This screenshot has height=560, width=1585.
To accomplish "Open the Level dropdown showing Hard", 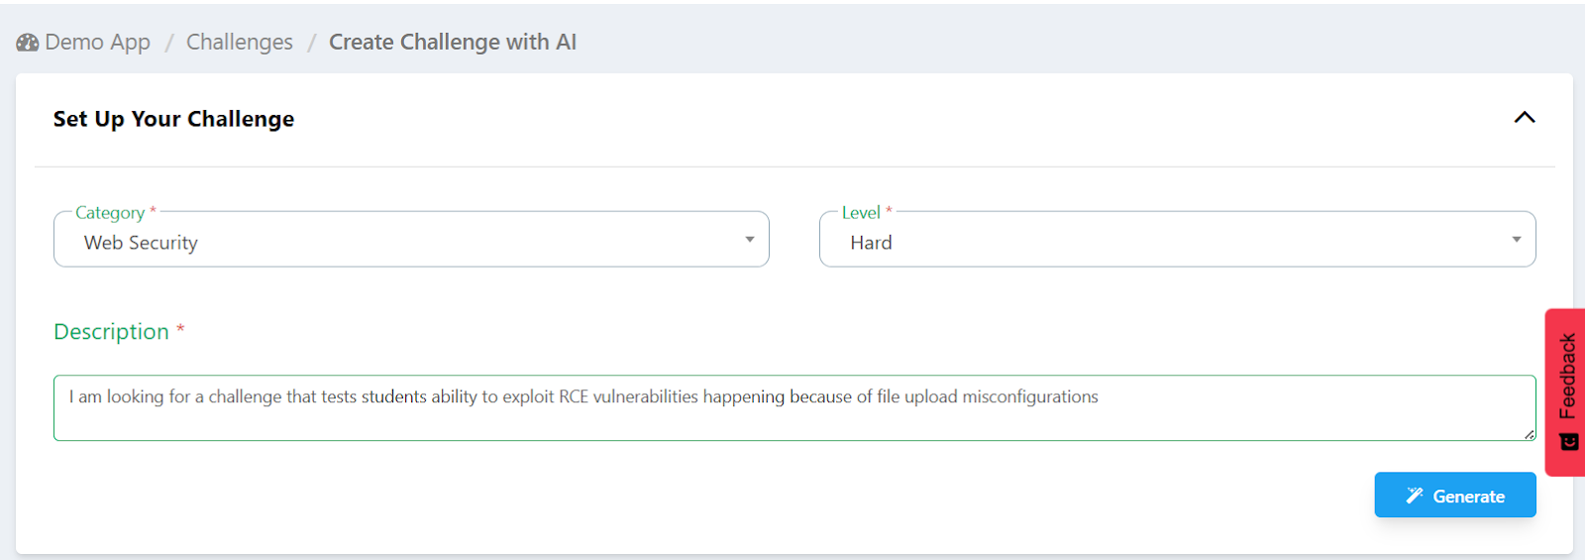I will click(1177, 240).
